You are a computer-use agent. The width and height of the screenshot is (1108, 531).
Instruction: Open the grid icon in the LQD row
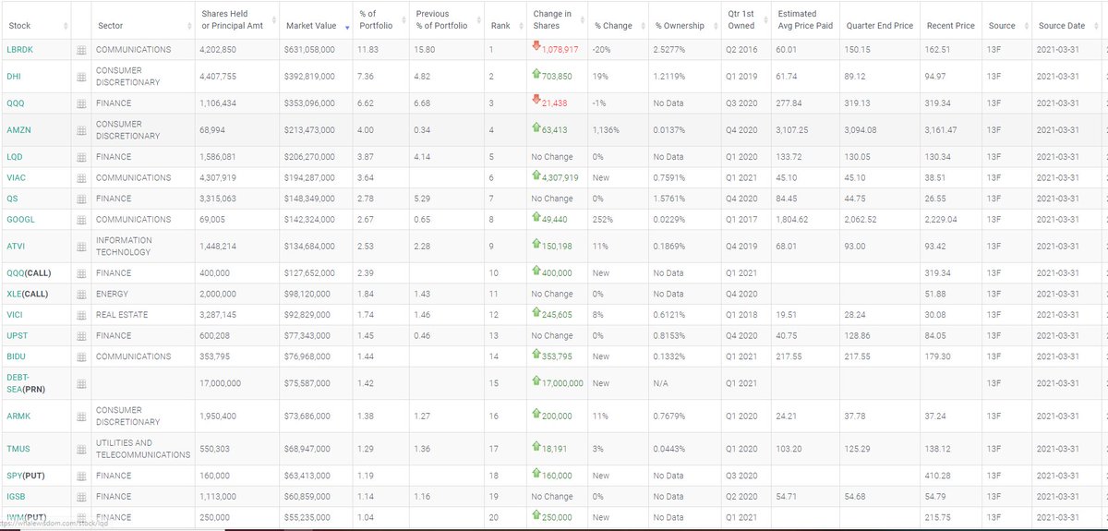80,157
